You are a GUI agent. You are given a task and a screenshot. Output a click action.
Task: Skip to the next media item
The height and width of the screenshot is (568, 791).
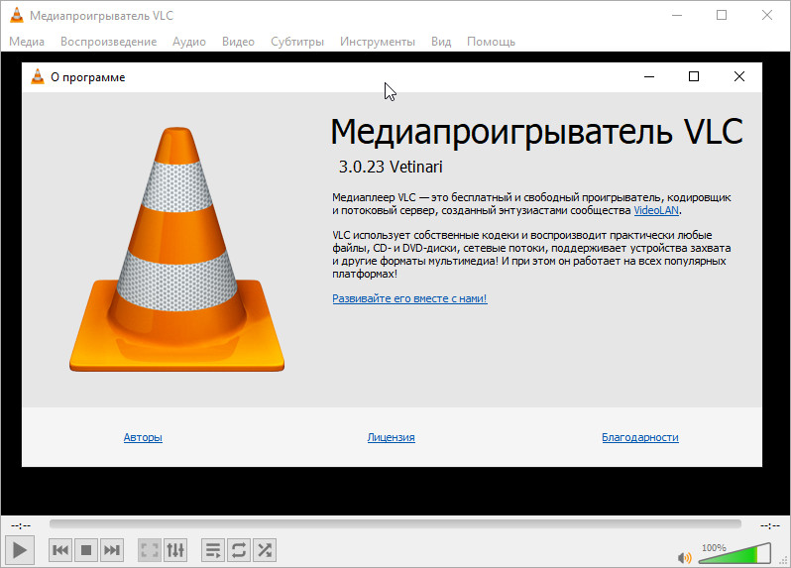pyautogui.click(x=112, y=549)
